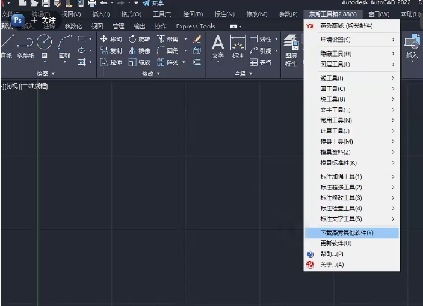
Task: Click the Rotate (旋转) tool
Action: click(132, 39)
